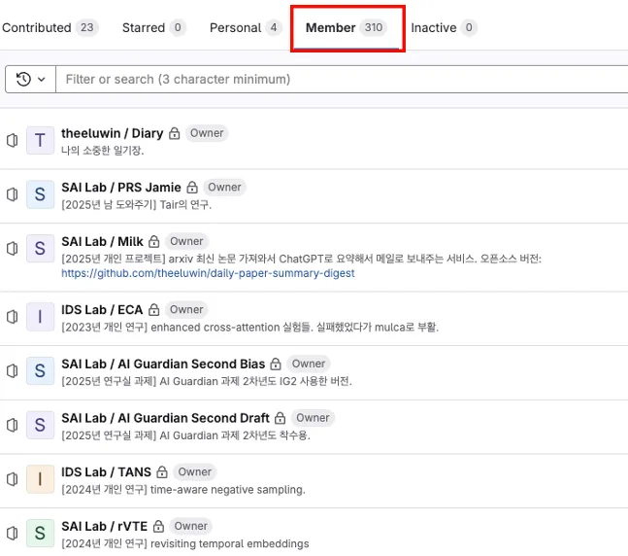Click the private lock icon next to rVTE
This screenshot has height=556, width=628.
click(158, 526)
